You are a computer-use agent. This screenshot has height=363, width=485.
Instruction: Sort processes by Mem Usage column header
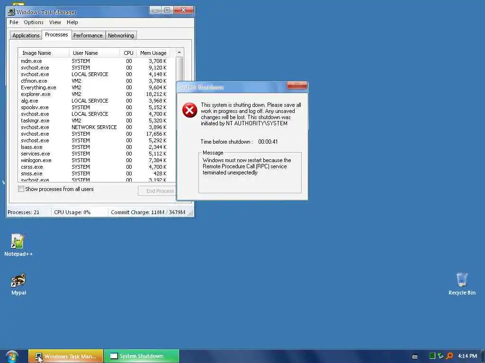153,53
